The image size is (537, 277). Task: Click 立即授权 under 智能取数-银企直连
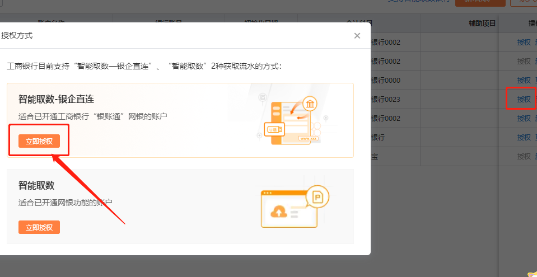click(39, 141)
